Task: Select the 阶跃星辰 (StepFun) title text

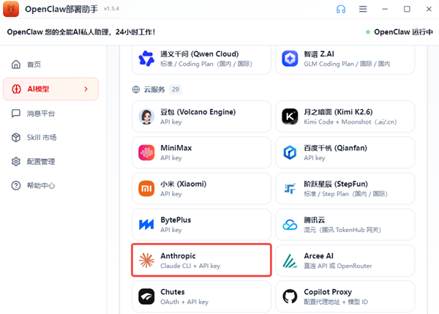Action: (336, 184)
